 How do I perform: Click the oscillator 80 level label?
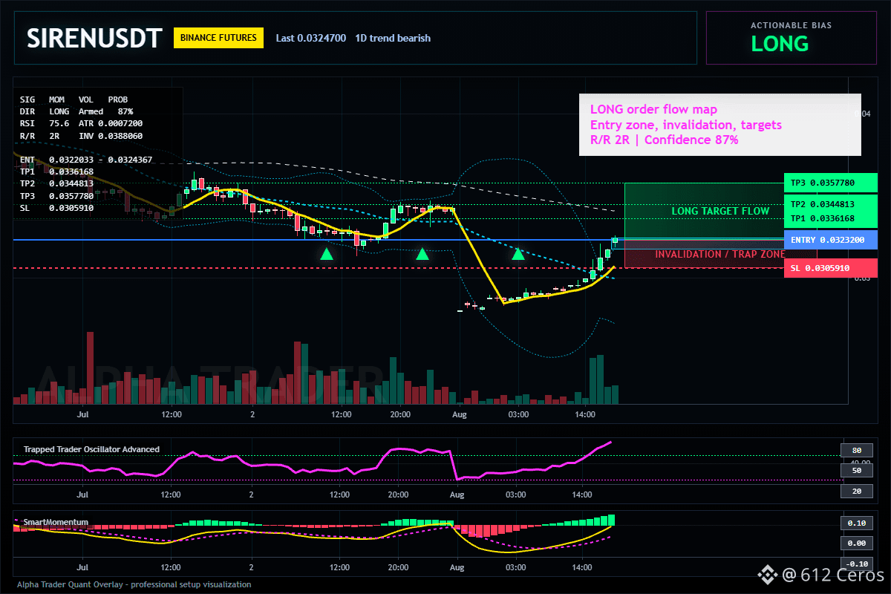click(856, 450)
